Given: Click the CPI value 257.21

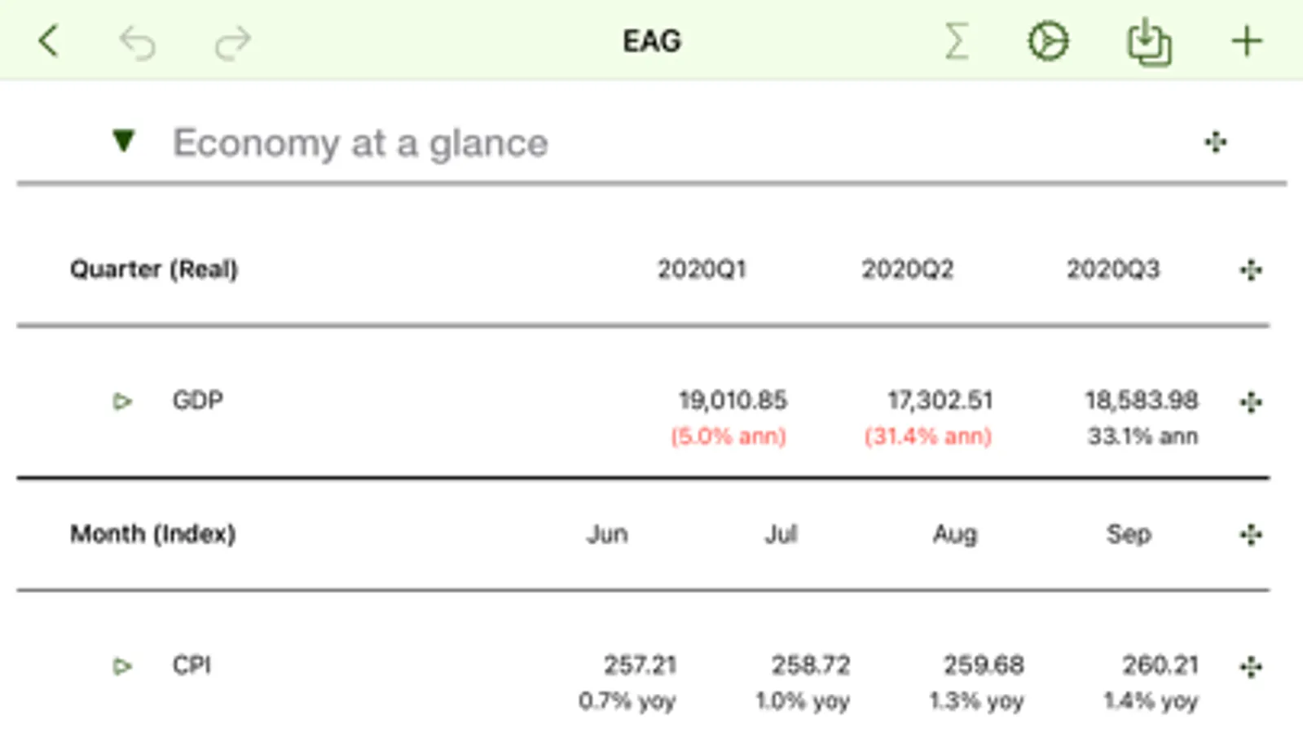Looking at the screenshot, I should click(x=640, y=665).
